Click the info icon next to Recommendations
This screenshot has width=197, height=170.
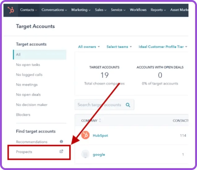click(x=61, y=141)
